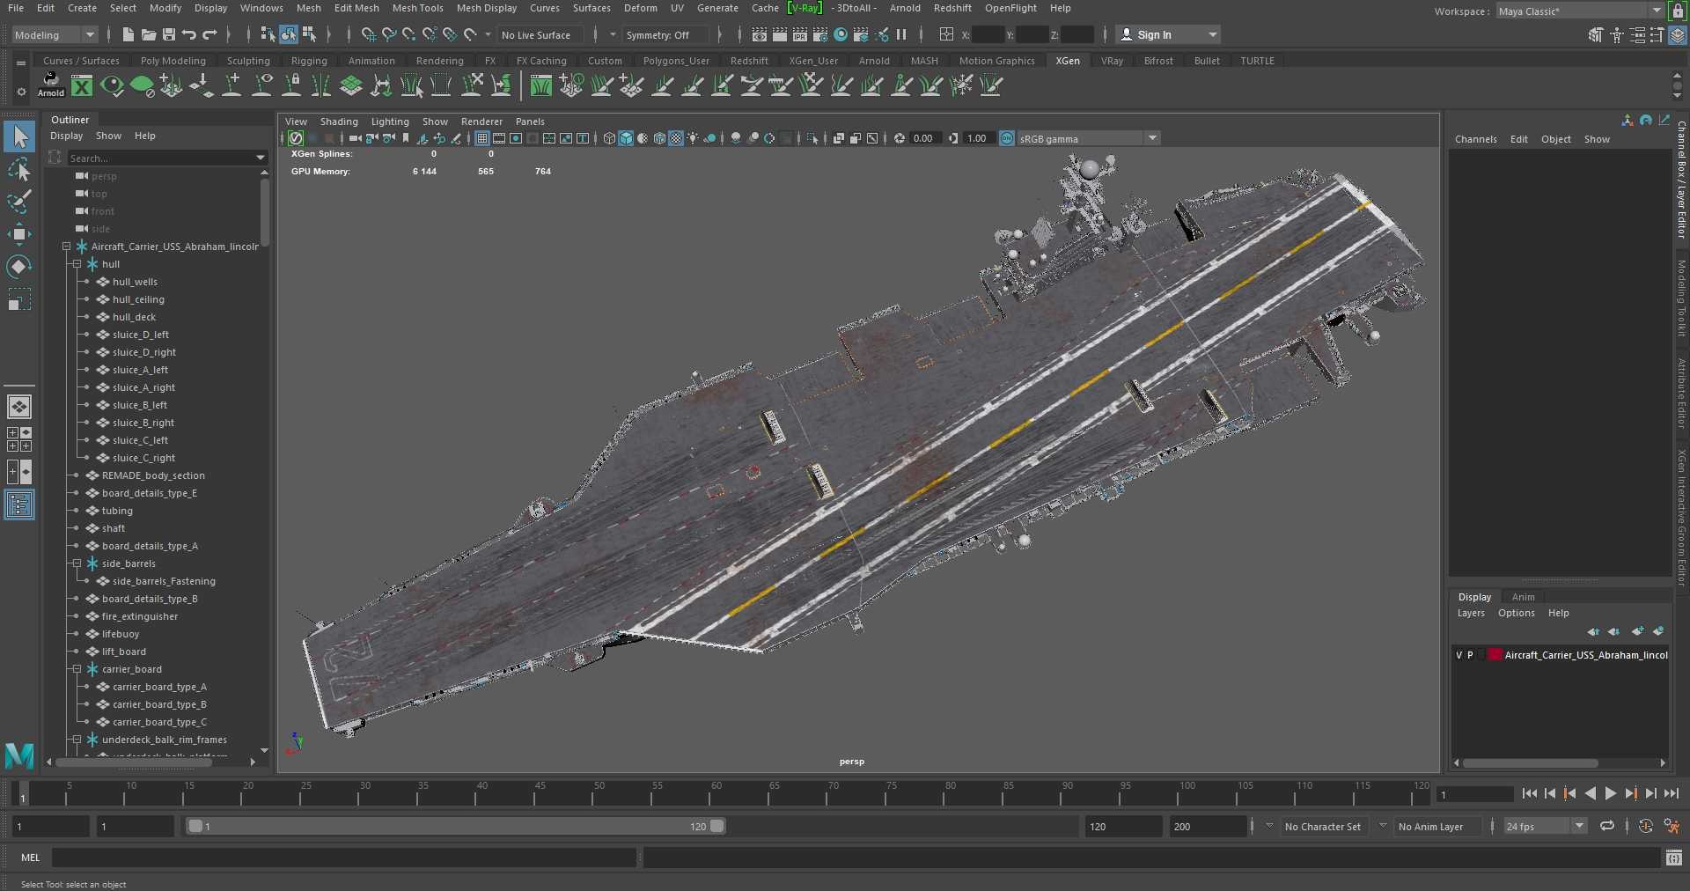This screenshot has width=1690, height=891.
Task: Open the sRGB gamma view transform dropdown
Action: click(x=1089, y=138)
